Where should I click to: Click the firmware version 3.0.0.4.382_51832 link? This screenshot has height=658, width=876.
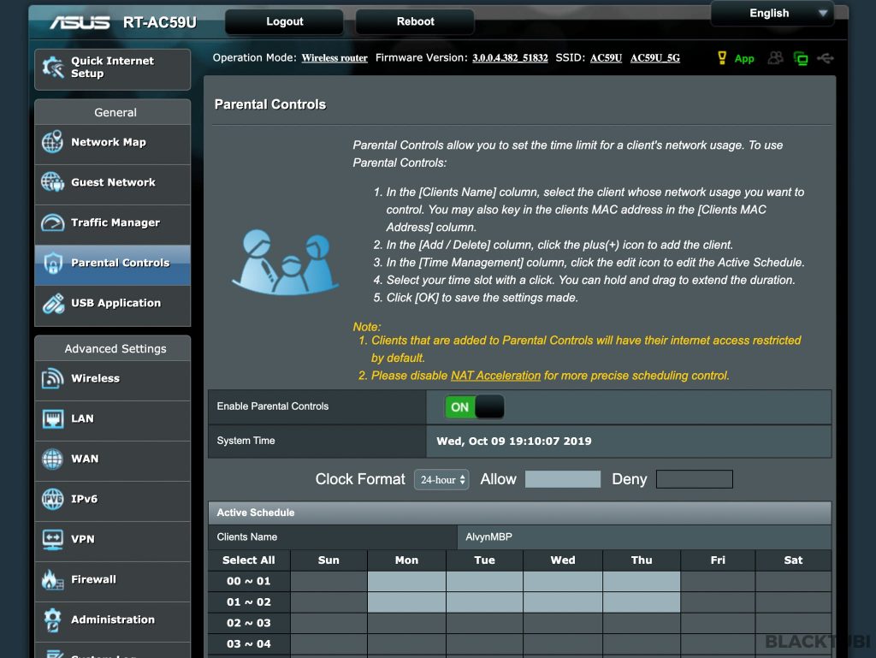pos(510,57)
